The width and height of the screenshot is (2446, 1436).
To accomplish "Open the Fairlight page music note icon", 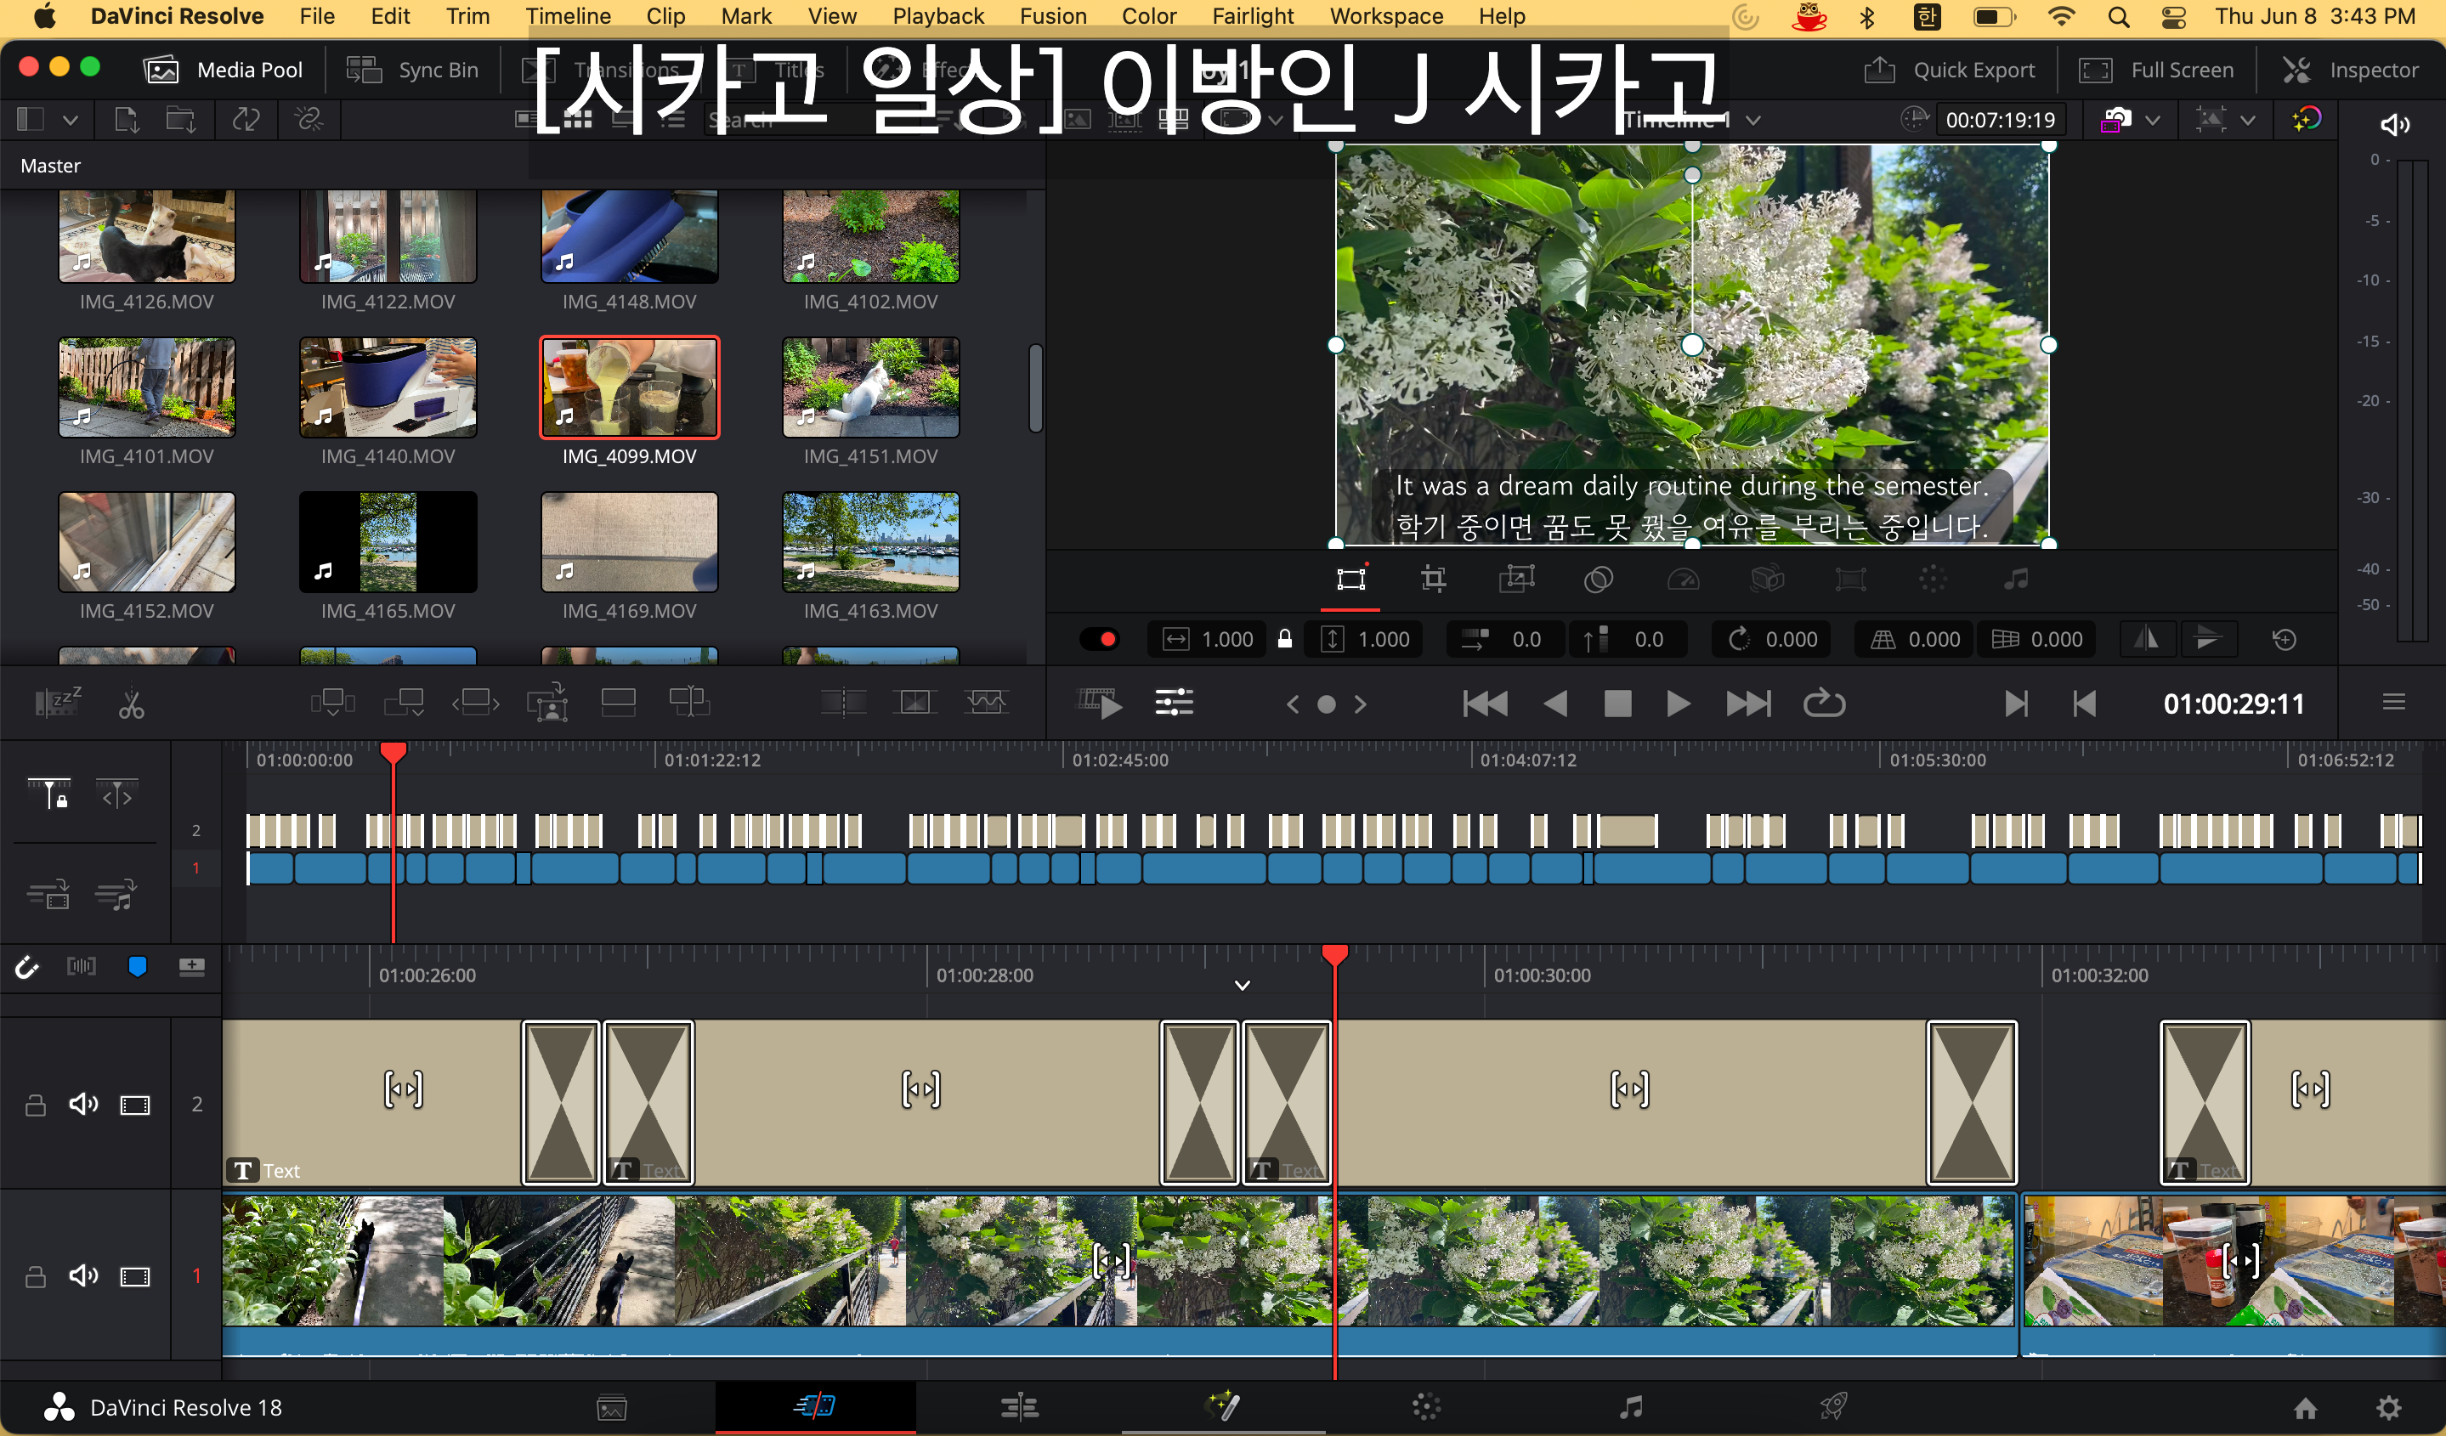I will (1631, 1406).
